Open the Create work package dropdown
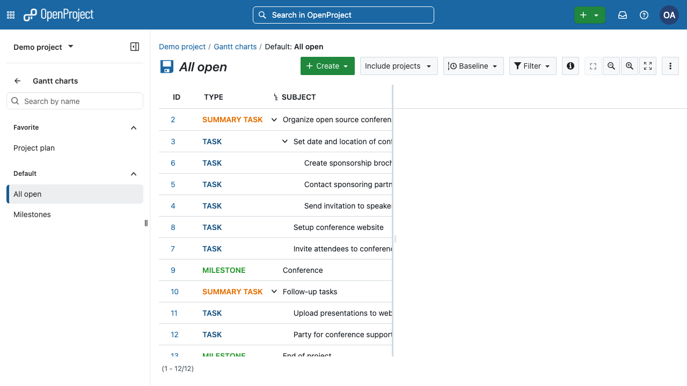This screenshot has width=687, height=386. (x=327, y=66)
